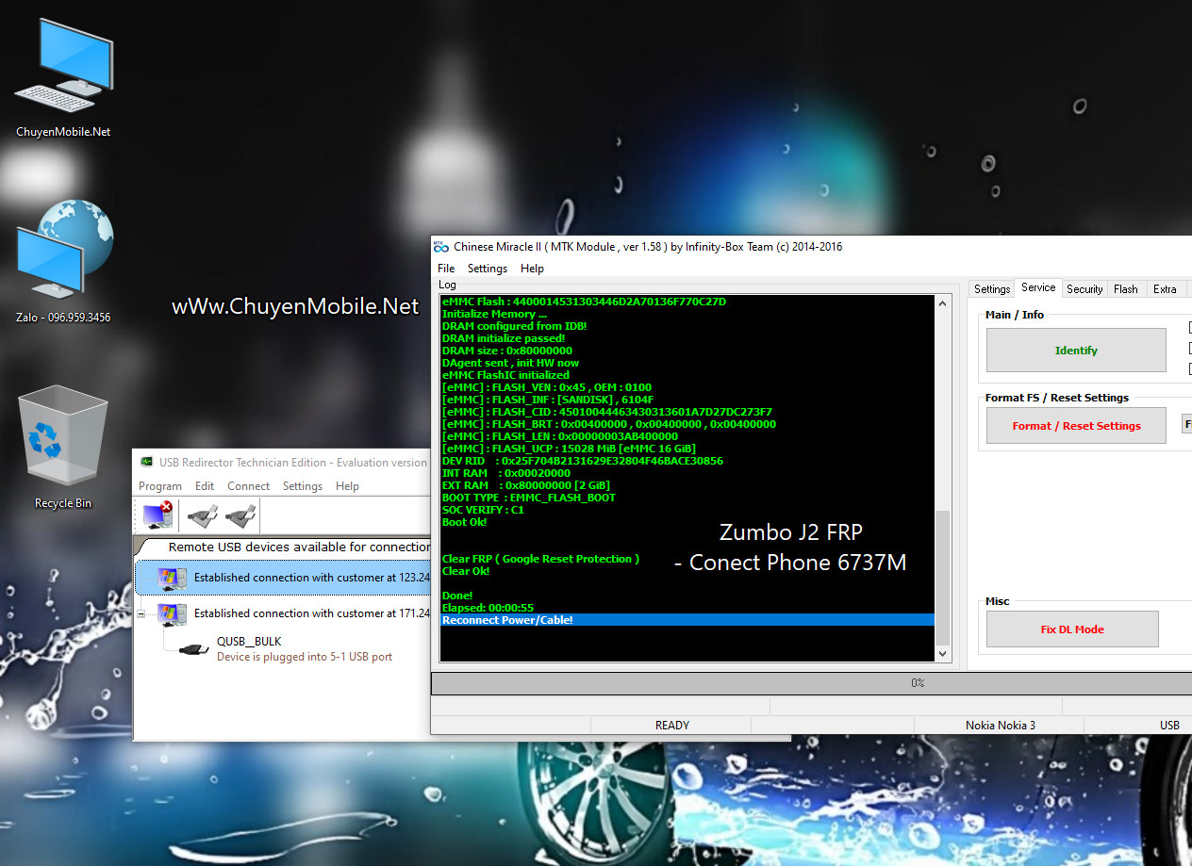Click the 0% progress bar

(811, 683)
